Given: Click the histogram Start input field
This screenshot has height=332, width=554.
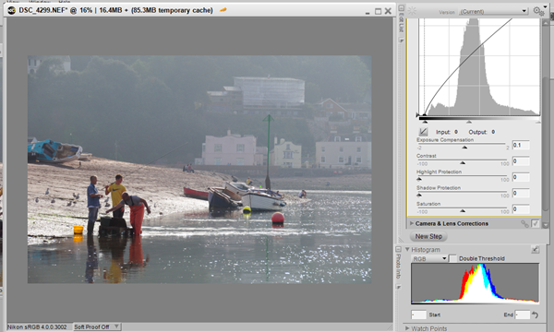Looking at the screenshot, I should [418, 314].
